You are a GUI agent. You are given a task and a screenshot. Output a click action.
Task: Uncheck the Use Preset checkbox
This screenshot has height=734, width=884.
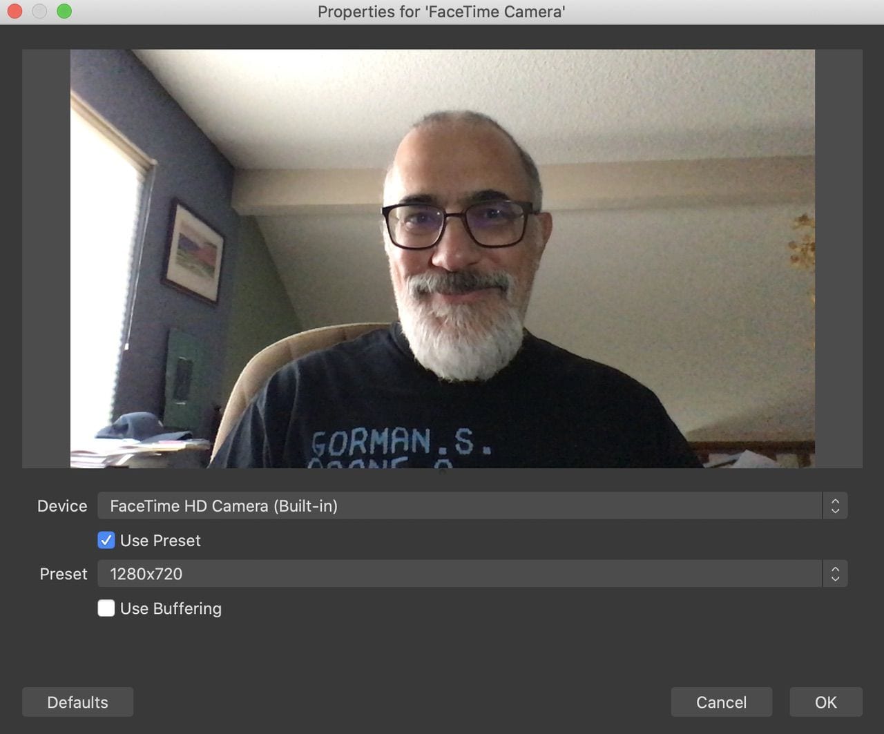tap(106, 540)
